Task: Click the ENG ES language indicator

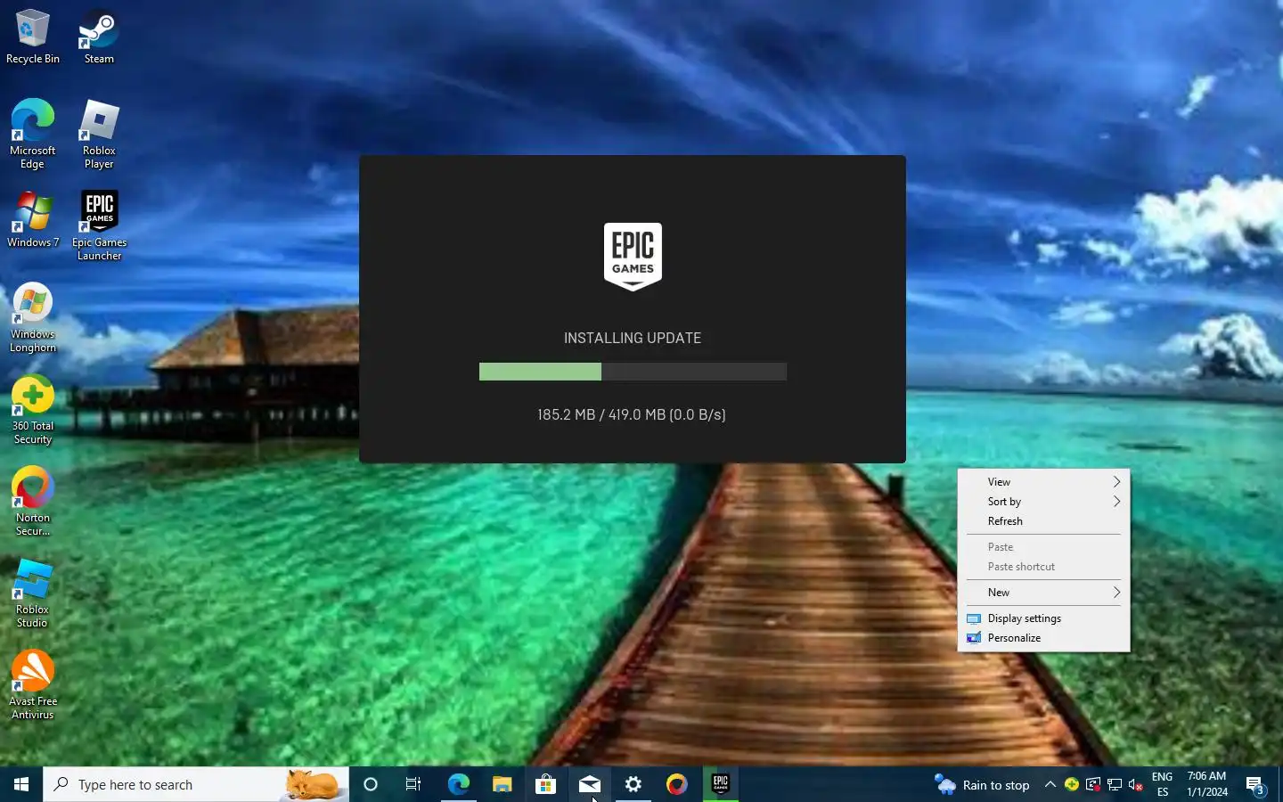Action: 1162,784
